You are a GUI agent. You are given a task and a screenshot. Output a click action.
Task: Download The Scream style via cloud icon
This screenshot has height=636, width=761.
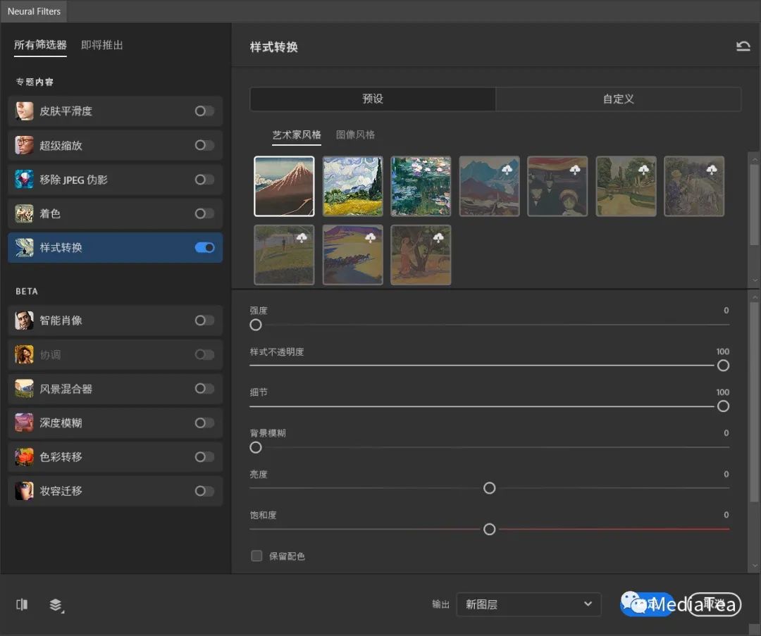pyautogui.click(x=575, y=169)
